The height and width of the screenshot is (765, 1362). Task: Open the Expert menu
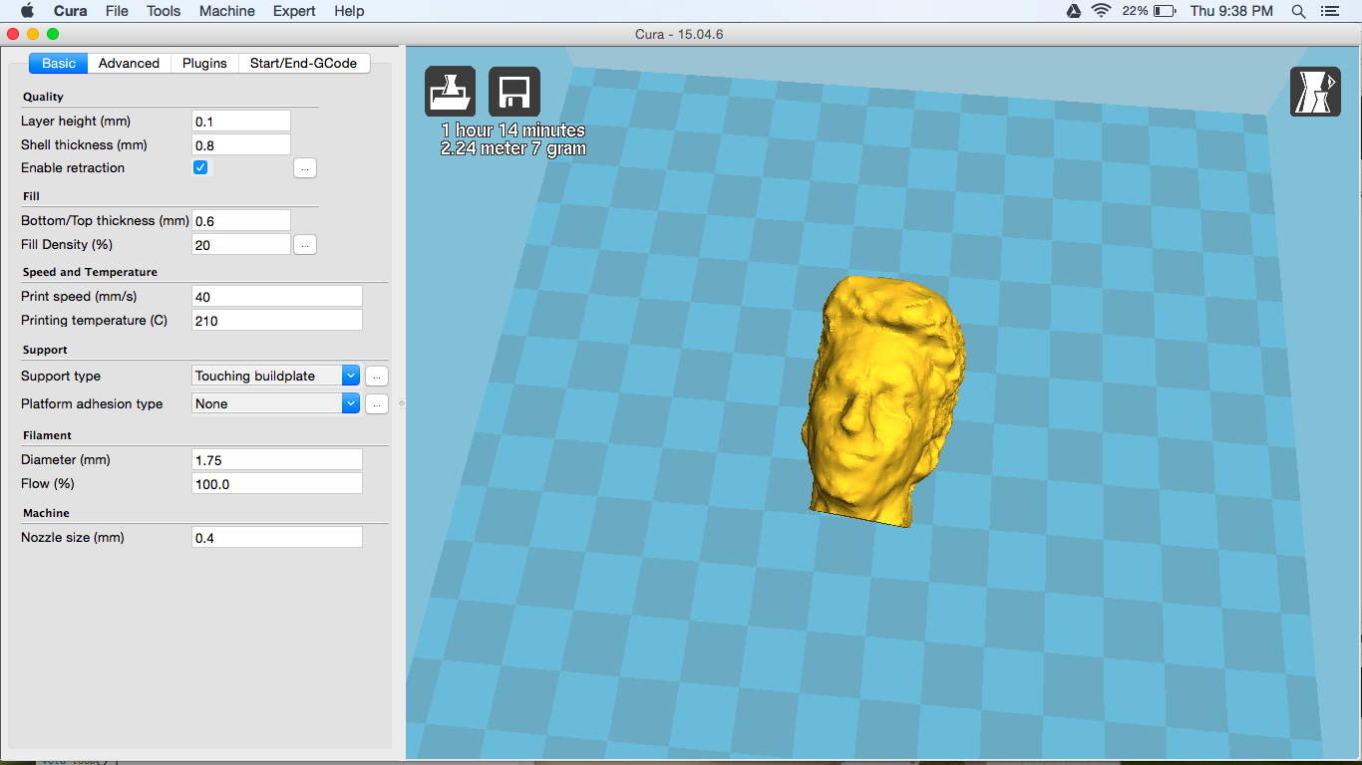[294, 11]
